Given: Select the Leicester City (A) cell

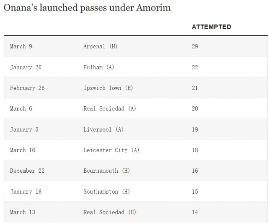Looking at the screenshot, I should [111, 150].
